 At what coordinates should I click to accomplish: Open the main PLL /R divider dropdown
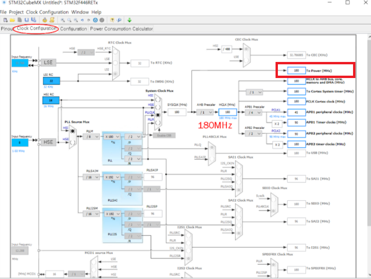[x=133, y=159]
